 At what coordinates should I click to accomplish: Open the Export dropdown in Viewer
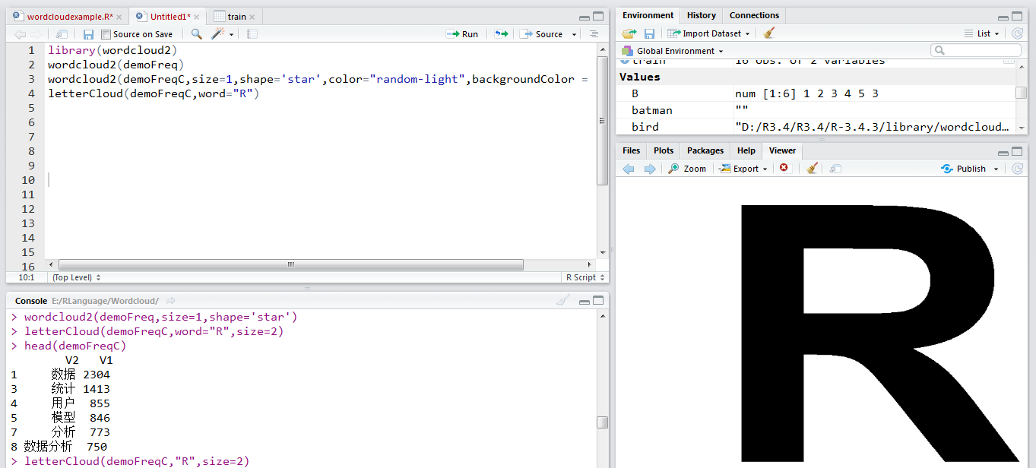(x=744, y=169)
